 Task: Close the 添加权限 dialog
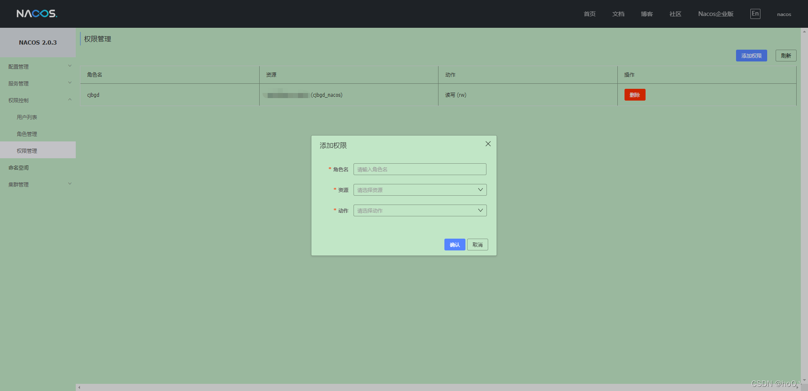click(x=488, y=144)
